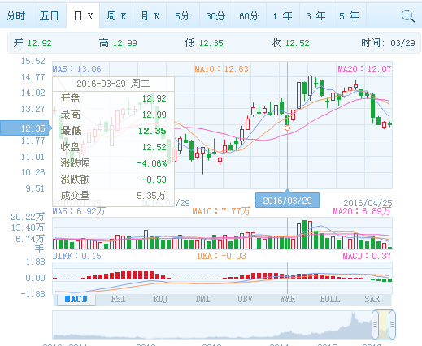View the 3年 range

[x=316, y=16]
